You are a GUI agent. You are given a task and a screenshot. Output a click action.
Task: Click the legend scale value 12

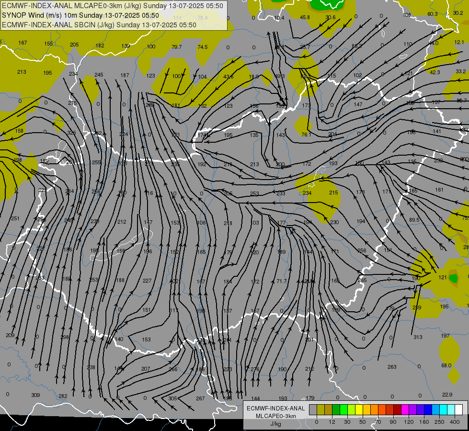coord(332,422)
